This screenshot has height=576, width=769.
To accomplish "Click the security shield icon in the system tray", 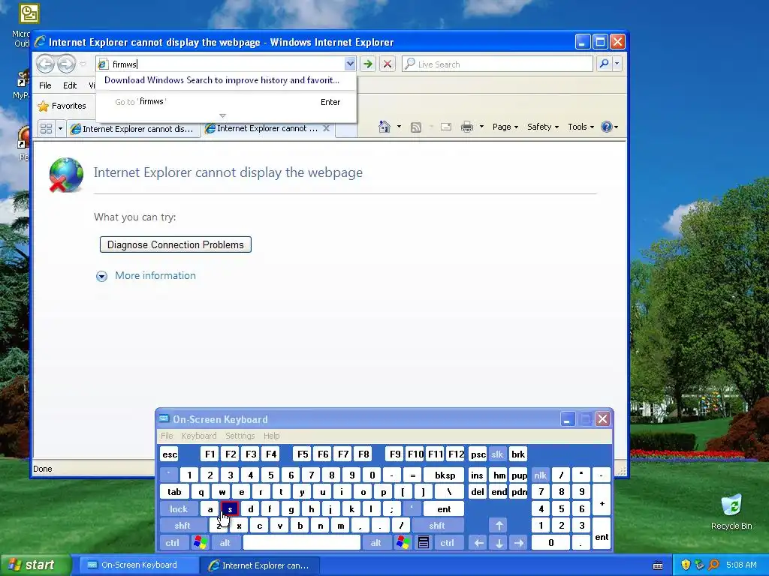I will (x=686, y=565).
